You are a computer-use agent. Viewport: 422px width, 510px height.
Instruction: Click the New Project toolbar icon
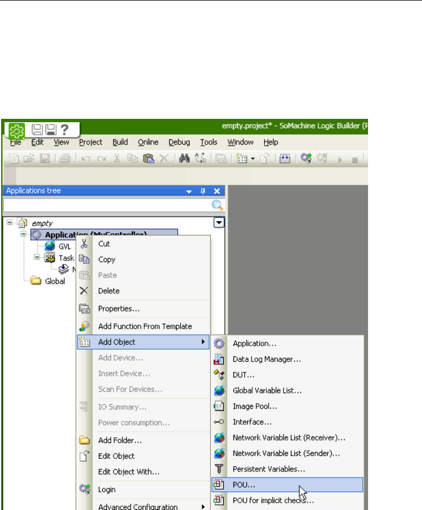coord(14,159)
